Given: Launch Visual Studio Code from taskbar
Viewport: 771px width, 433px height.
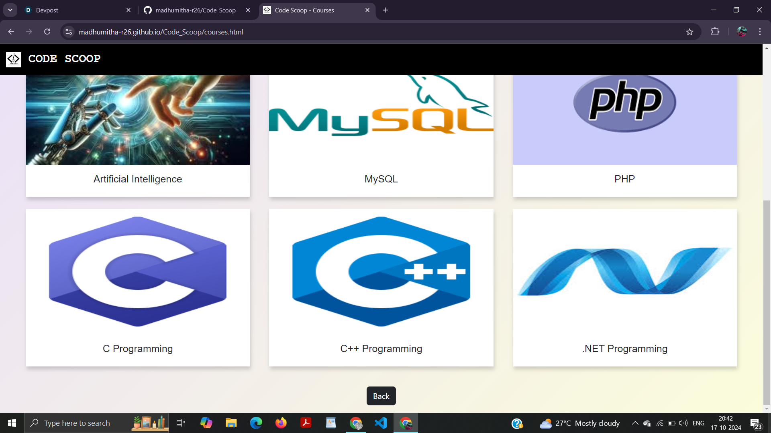Looking at the screenshot, I should 381,423.
